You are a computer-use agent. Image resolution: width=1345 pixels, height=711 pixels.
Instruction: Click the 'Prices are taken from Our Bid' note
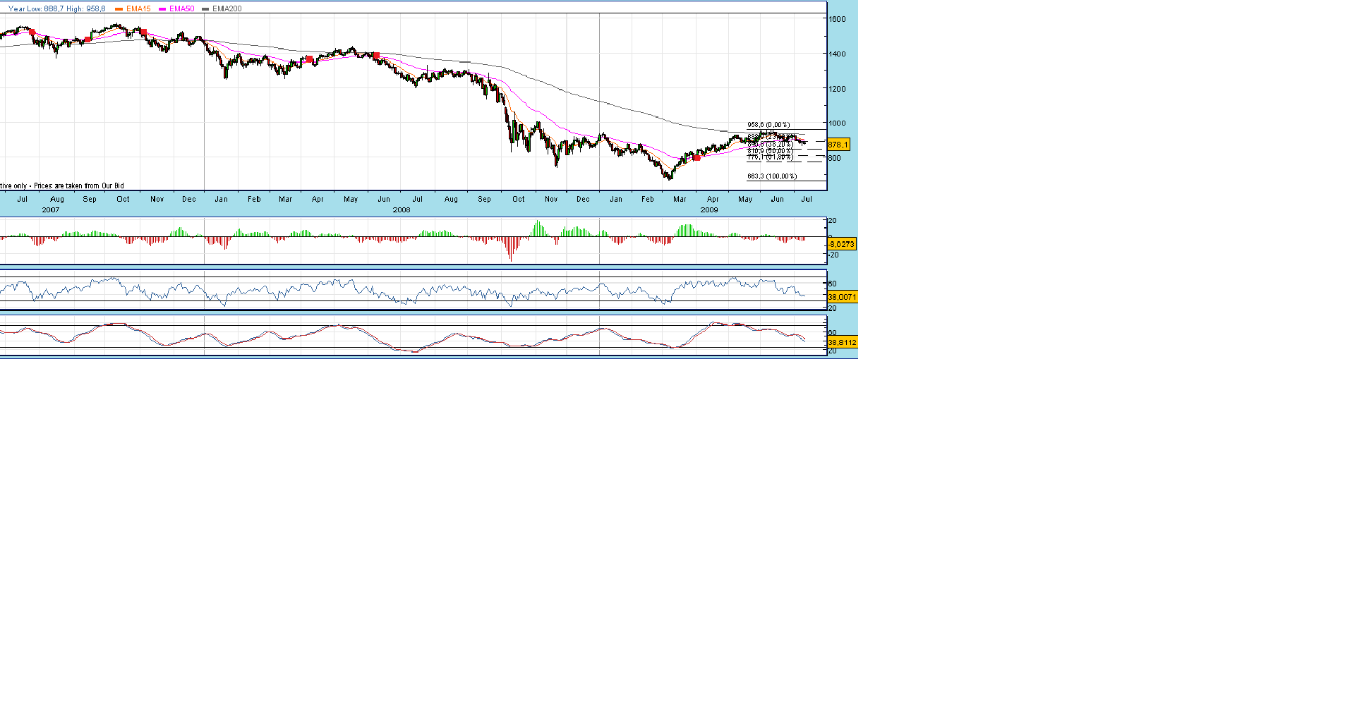(x=79, y=186)
